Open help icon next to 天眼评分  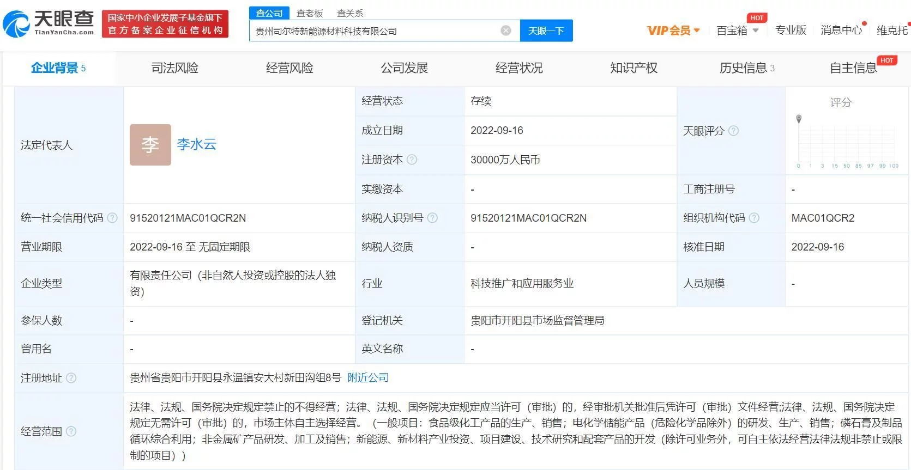coord(734,131)
